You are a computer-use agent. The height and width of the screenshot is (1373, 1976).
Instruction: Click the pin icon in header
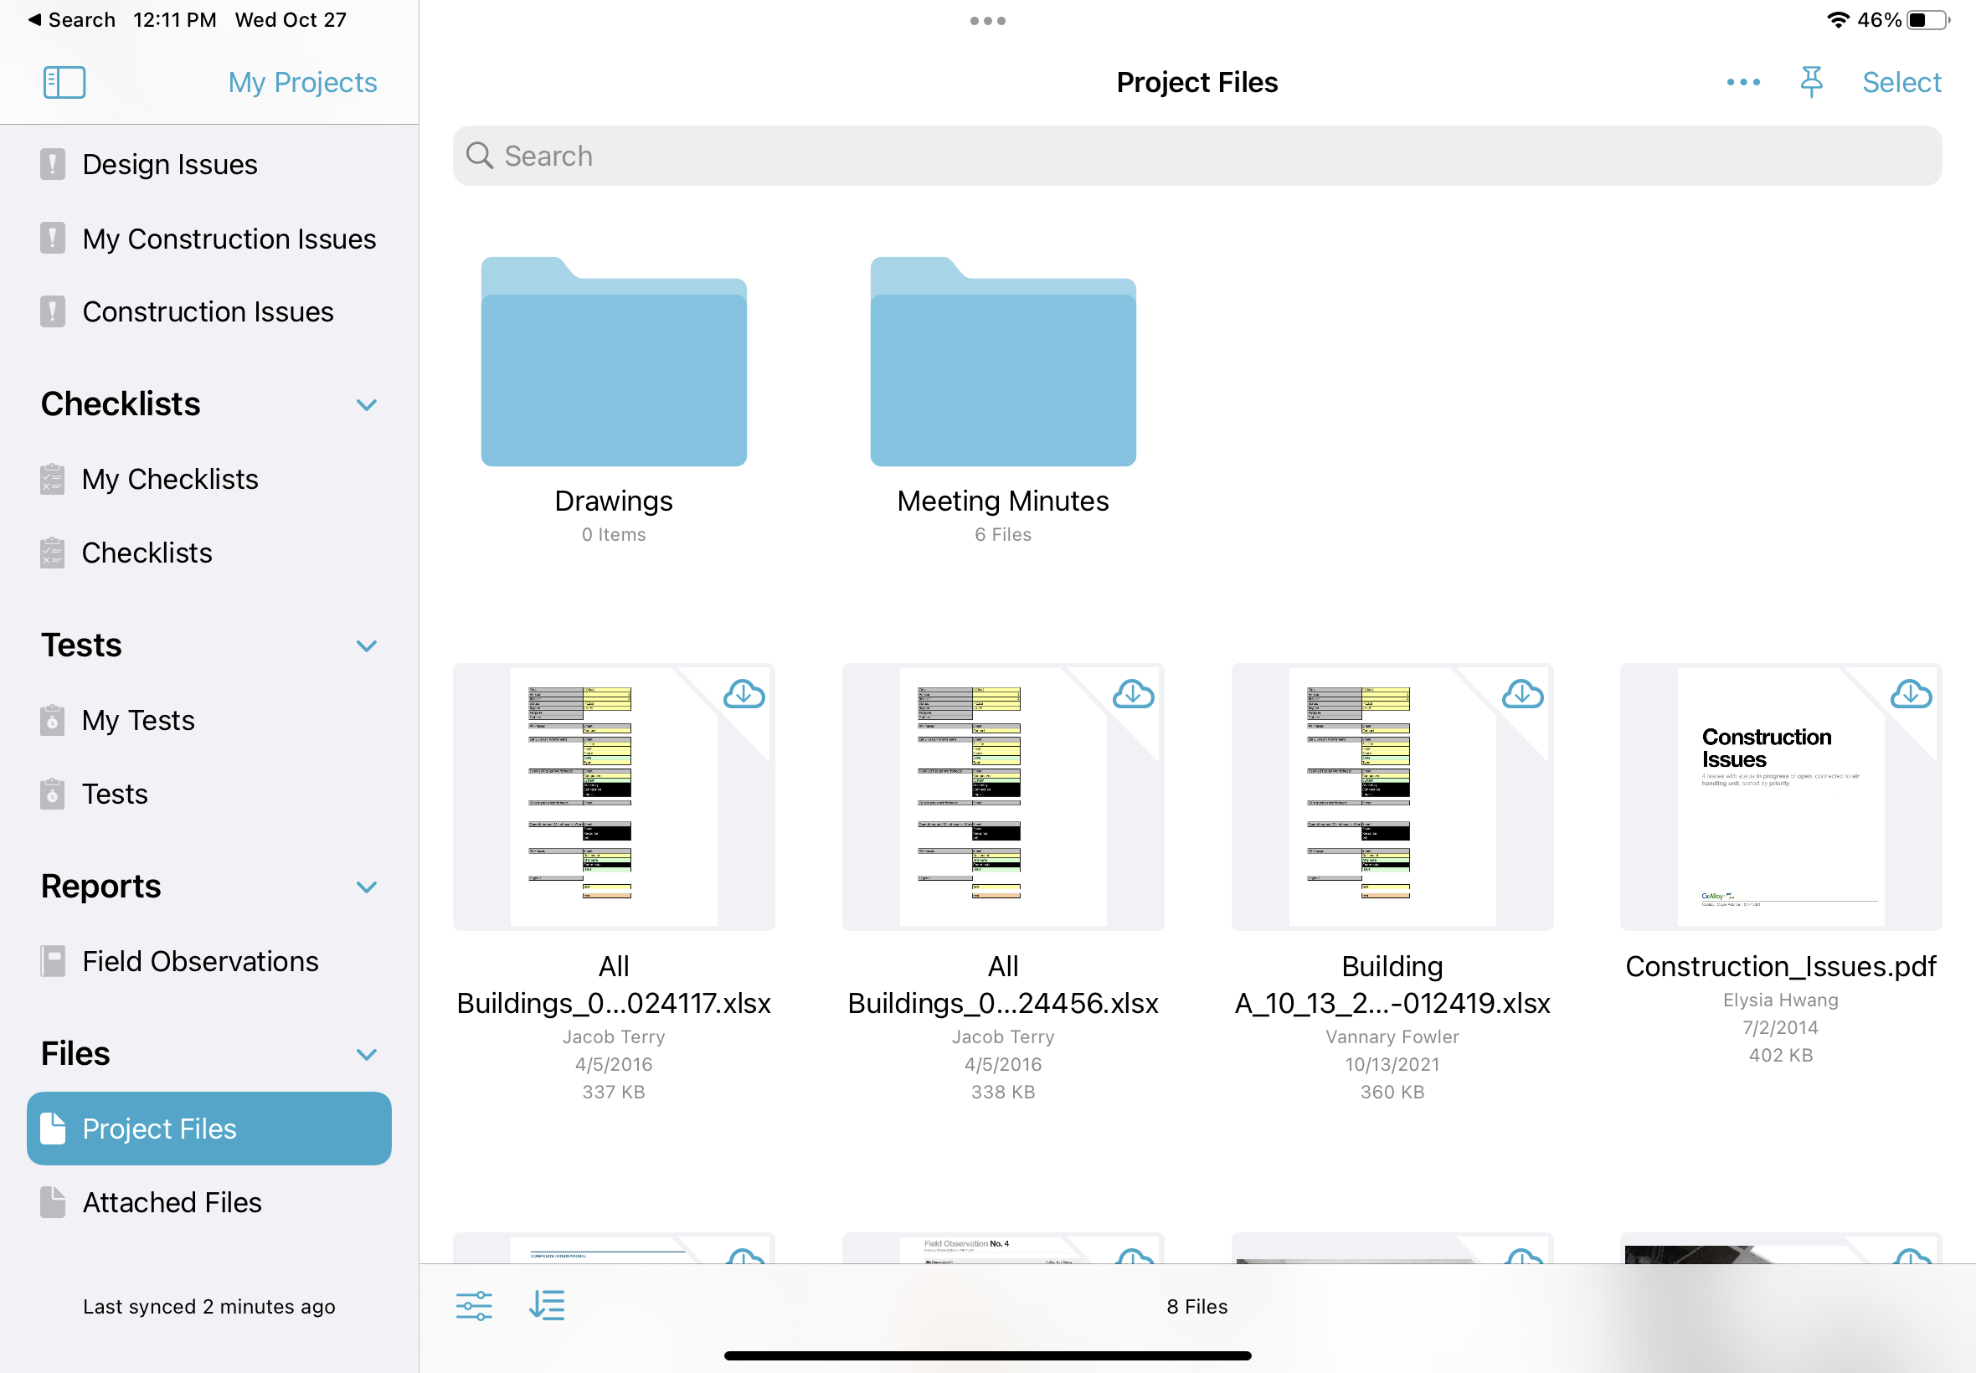tap(1811, 83)
